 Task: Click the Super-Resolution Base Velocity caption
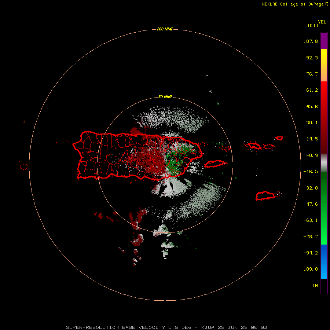(166, 327)
